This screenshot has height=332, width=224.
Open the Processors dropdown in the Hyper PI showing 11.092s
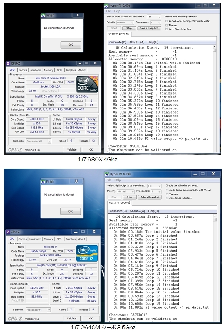(x=156, y=191)
